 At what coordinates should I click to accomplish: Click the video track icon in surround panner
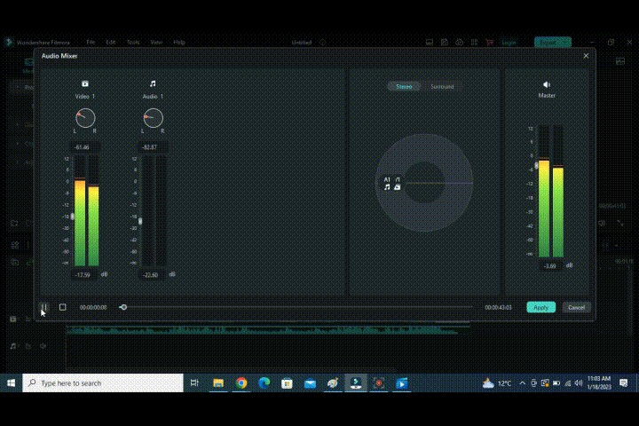[398, 186]
